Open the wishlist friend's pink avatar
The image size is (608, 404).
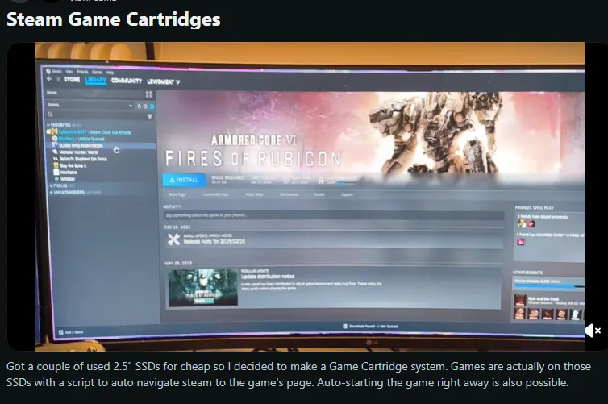[521, 242]
